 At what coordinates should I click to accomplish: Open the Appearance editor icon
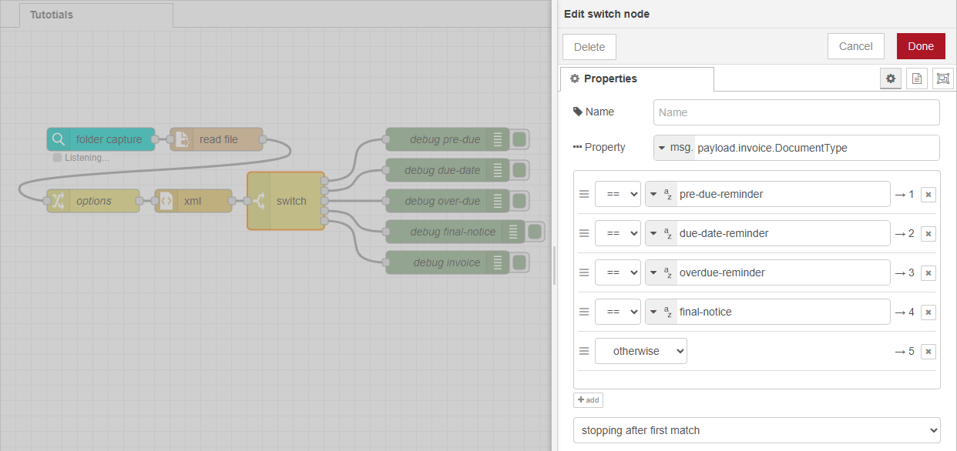click(942, 78)
